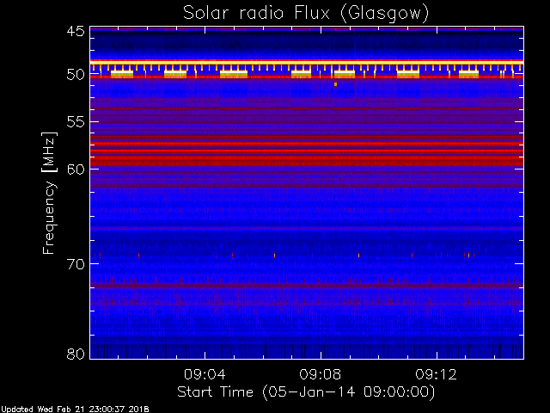Select the 09:08 time tick label
This screenshot has width=550, height=413.
coord(321,374)
